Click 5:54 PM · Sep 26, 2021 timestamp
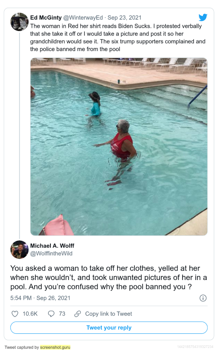The height and width of the screenshot is (358, 218). [x=40, y=298]
